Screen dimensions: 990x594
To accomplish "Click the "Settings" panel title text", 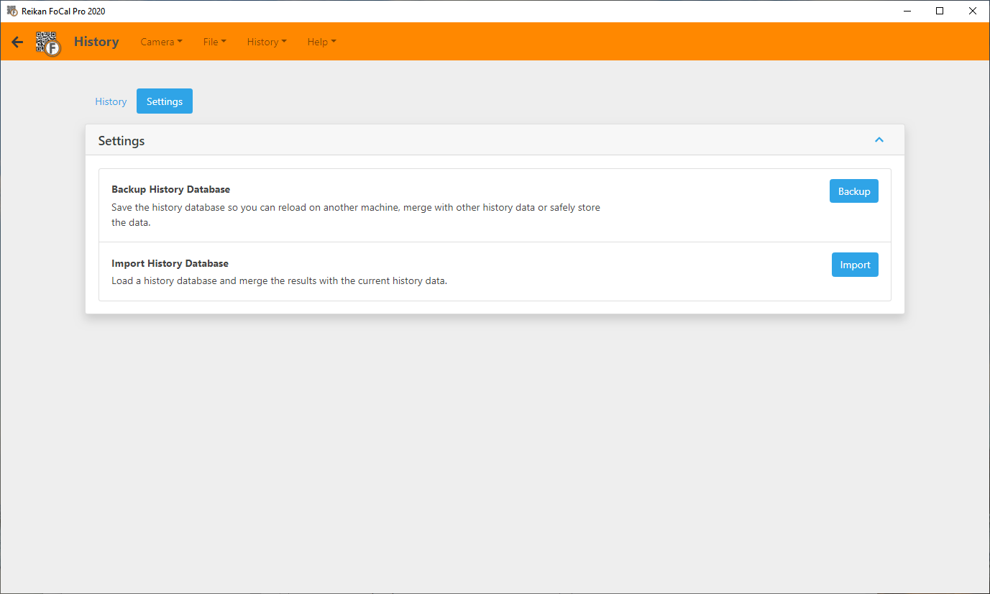I will (x=122, y=141).
